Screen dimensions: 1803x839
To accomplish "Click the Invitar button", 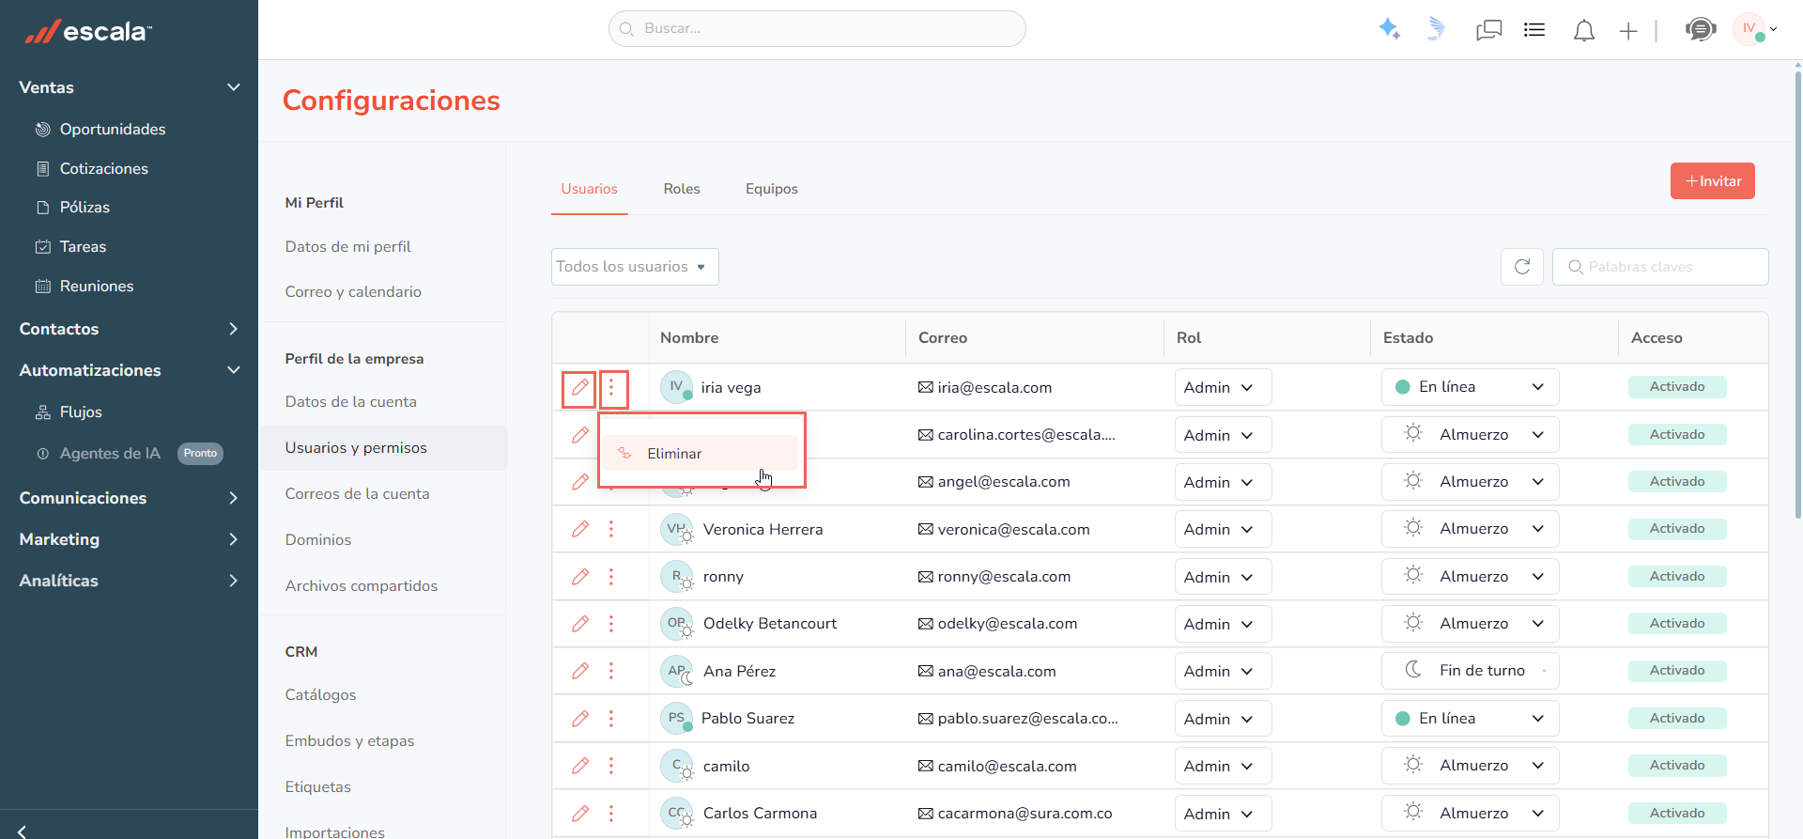I will (1713, 181).
